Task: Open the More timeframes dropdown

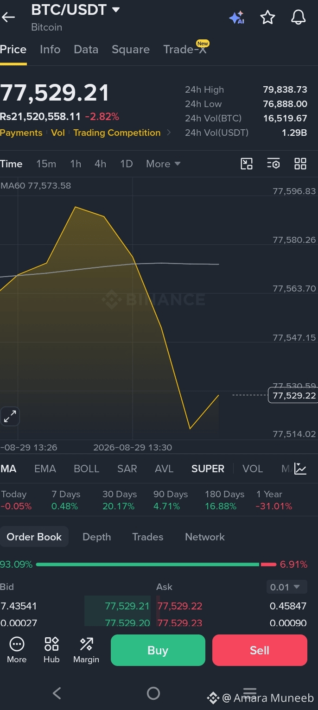Action: coord(163,164)
